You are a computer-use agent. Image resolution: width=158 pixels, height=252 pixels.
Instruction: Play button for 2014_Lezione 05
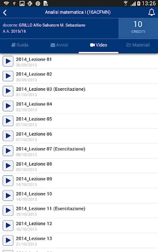(x=8, y=121)
